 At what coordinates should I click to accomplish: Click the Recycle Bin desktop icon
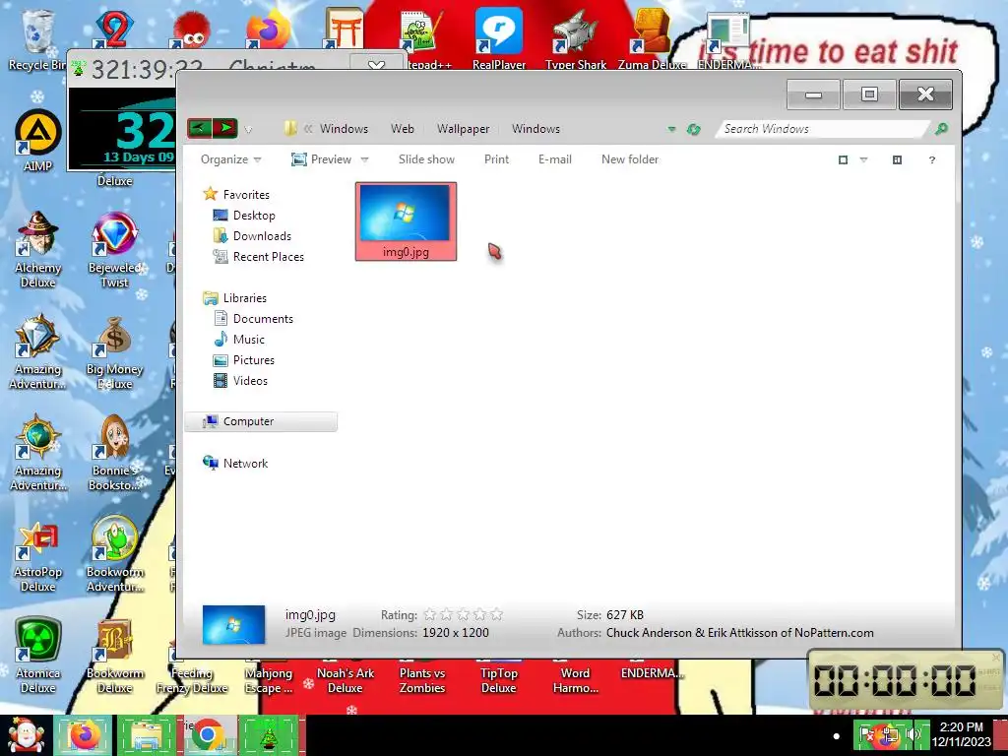(x=36, y=39)
